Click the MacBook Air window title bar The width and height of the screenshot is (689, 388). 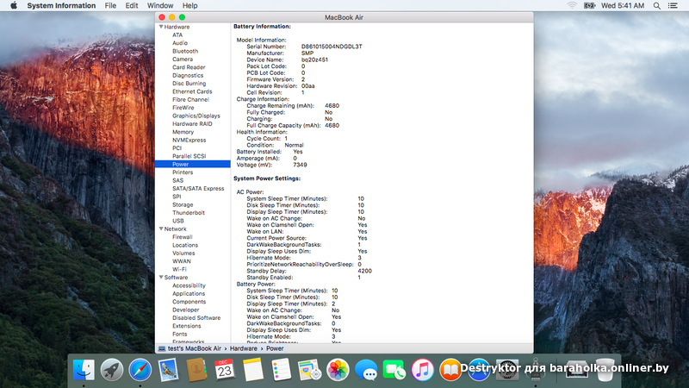coord(344,17)
